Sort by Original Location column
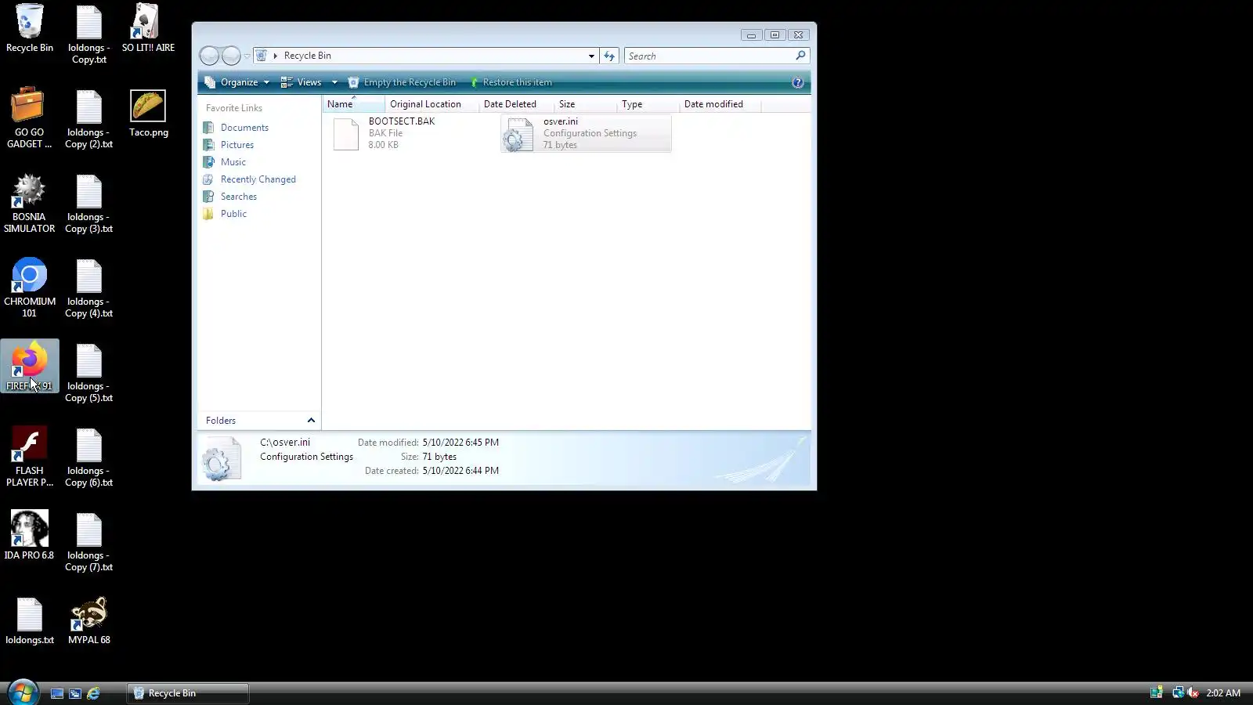 pyautogui.click(x=432, y=104)
